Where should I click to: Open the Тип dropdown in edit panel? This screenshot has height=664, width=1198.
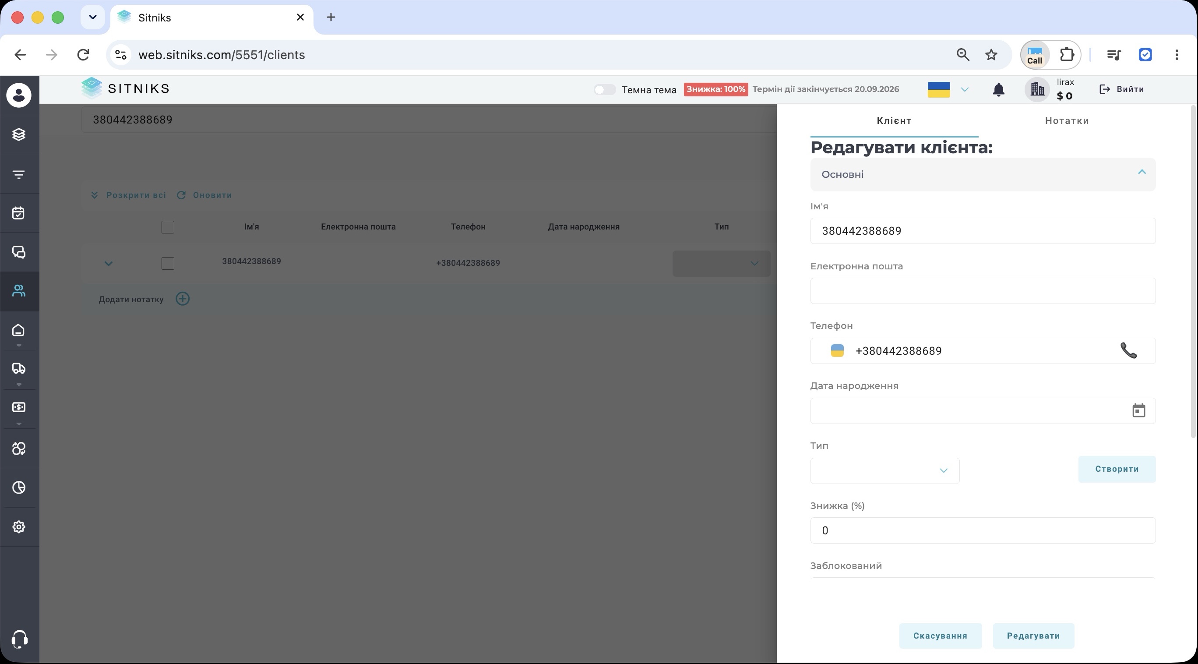(x=884, y=470)
